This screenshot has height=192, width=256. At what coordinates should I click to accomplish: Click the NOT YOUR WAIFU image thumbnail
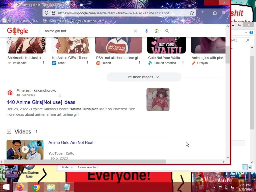(166, 45)
